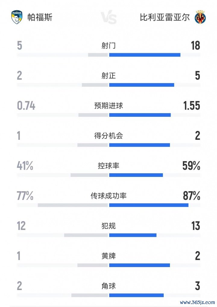This screenshot has height=307, width=217.
Task: Click the 射门 stat label
Action: point(108,46)
